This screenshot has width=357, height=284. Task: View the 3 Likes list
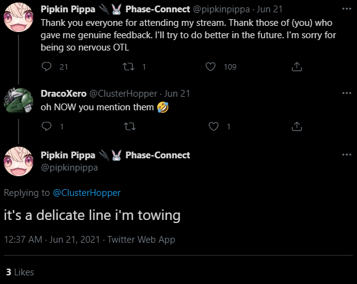click(x=20, y=272)
